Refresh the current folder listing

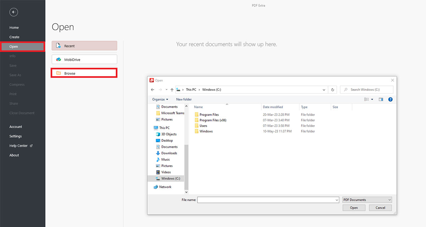click(332, 89)
